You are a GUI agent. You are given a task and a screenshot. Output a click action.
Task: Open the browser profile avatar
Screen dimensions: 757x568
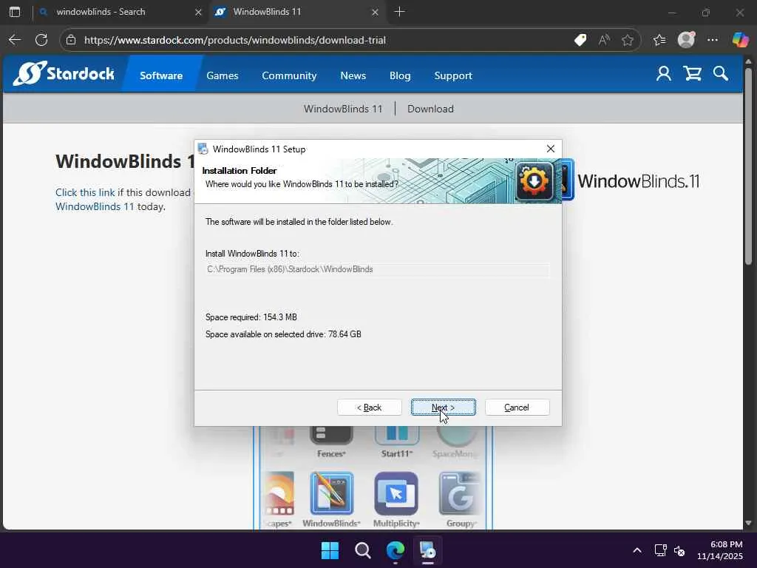click(x=686, y=40)
